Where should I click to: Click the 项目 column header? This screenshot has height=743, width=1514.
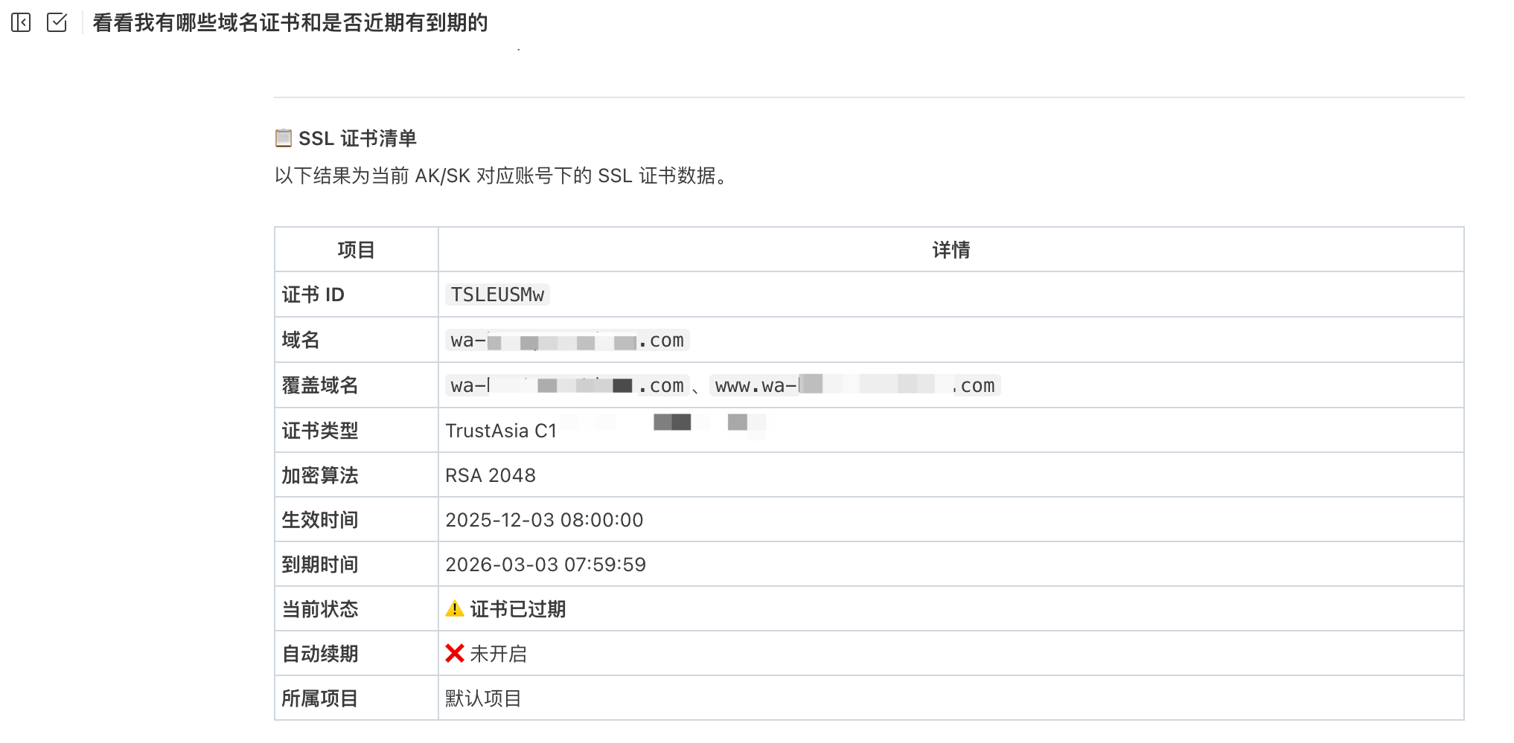356,250
